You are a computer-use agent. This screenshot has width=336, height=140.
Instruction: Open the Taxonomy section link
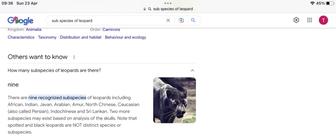47,38
